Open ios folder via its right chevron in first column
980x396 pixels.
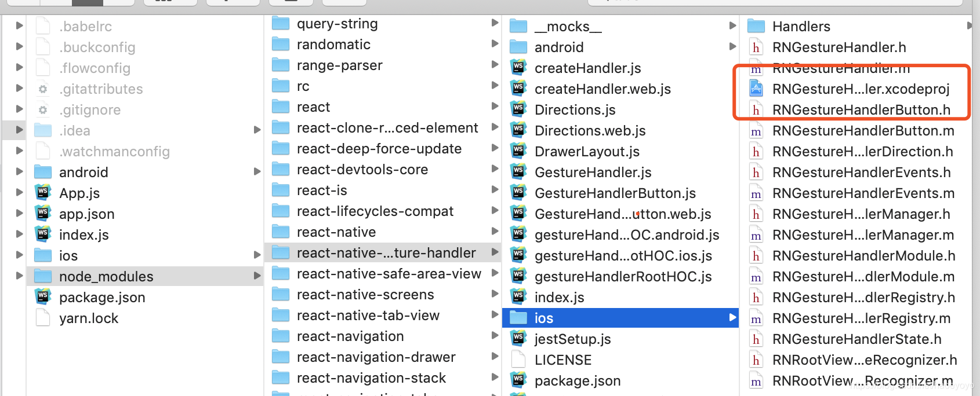click(257, 255)
